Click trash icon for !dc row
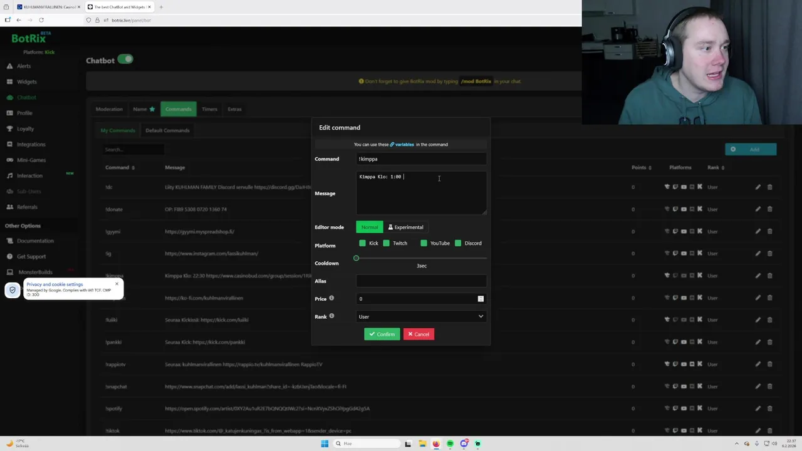The width and height of the screenshot is (802, 451). [769, 187]
